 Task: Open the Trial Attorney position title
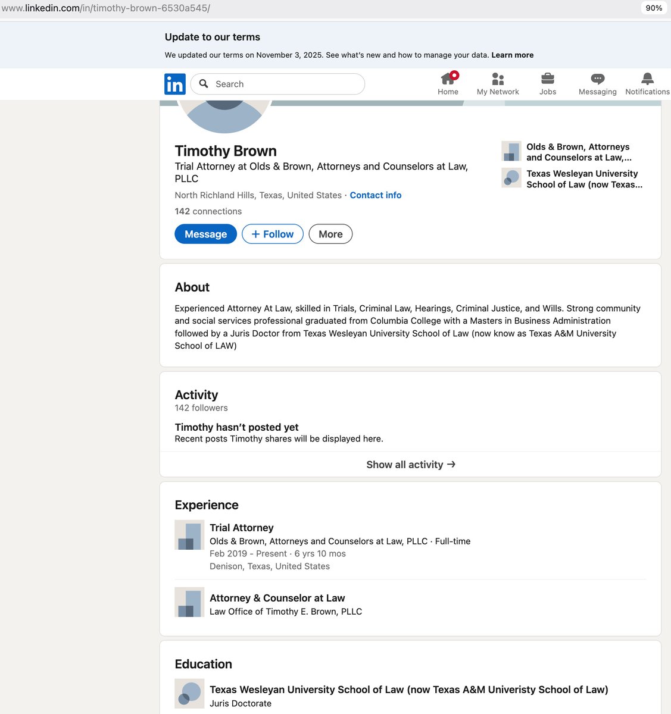click(242, 528)
